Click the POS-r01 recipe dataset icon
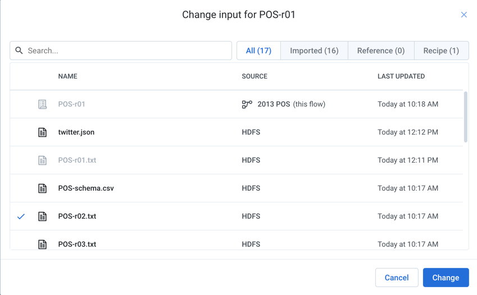Image resolution: width=477 pixels, height=295 pixels. pyautogui.click(x=43, y=104)
